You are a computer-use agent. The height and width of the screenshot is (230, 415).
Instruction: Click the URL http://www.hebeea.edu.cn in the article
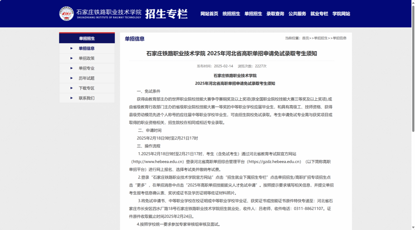(x=158, y=162)
